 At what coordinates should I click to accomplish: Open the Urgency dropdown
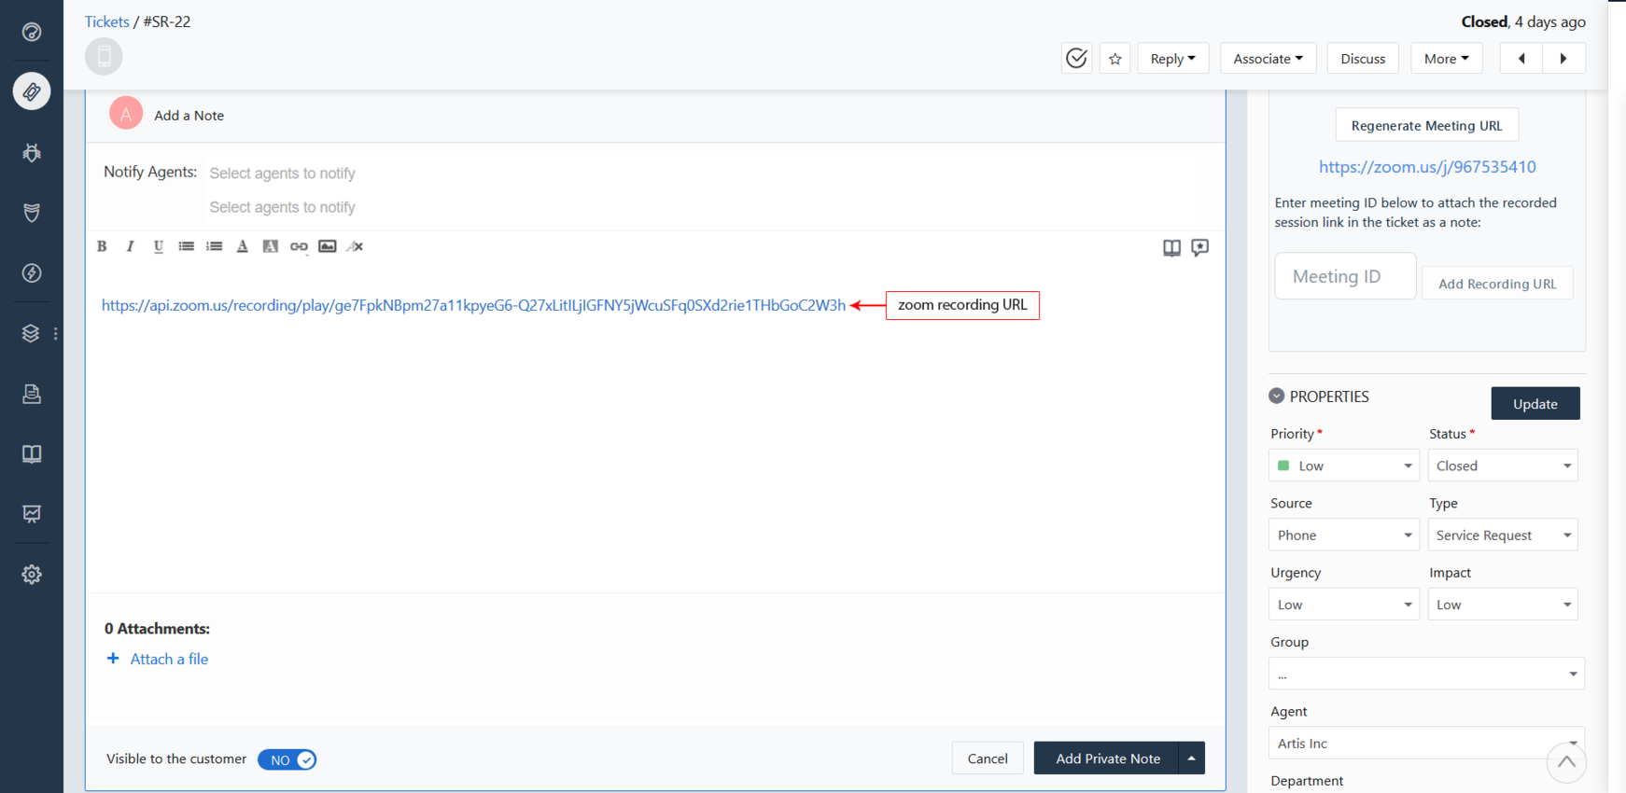[x=1344, y=605]
